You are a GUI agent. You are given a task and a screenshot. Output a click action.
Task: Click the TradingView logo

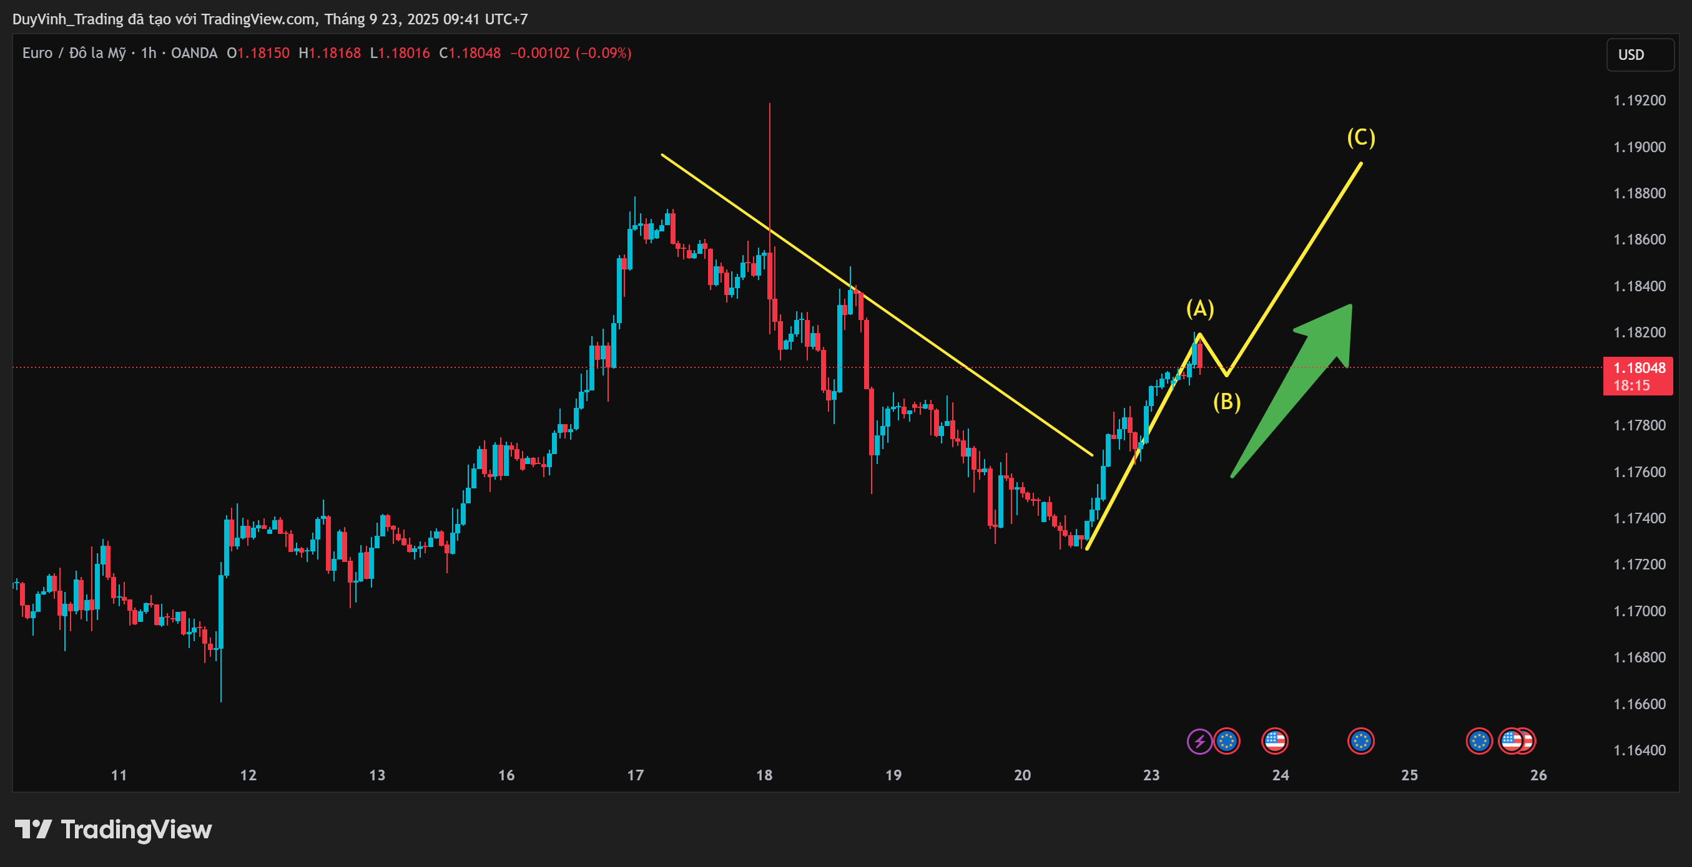coord(113,830)
